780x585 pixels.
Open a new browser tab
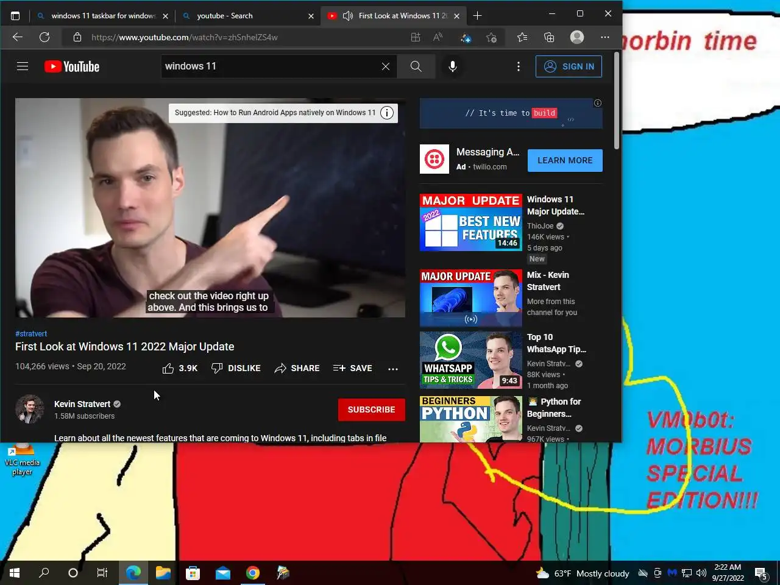tap(478, 16)
